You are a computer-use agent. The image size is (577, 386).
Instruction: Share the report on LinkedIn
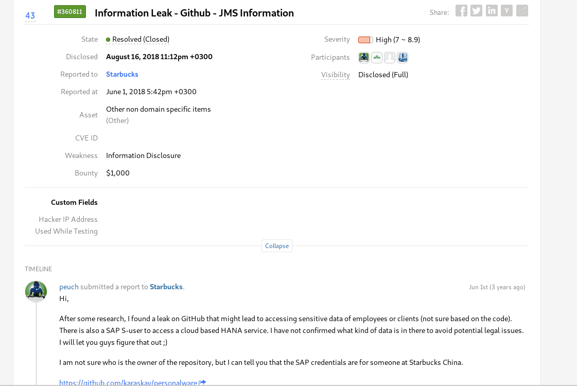click(492, 10)
